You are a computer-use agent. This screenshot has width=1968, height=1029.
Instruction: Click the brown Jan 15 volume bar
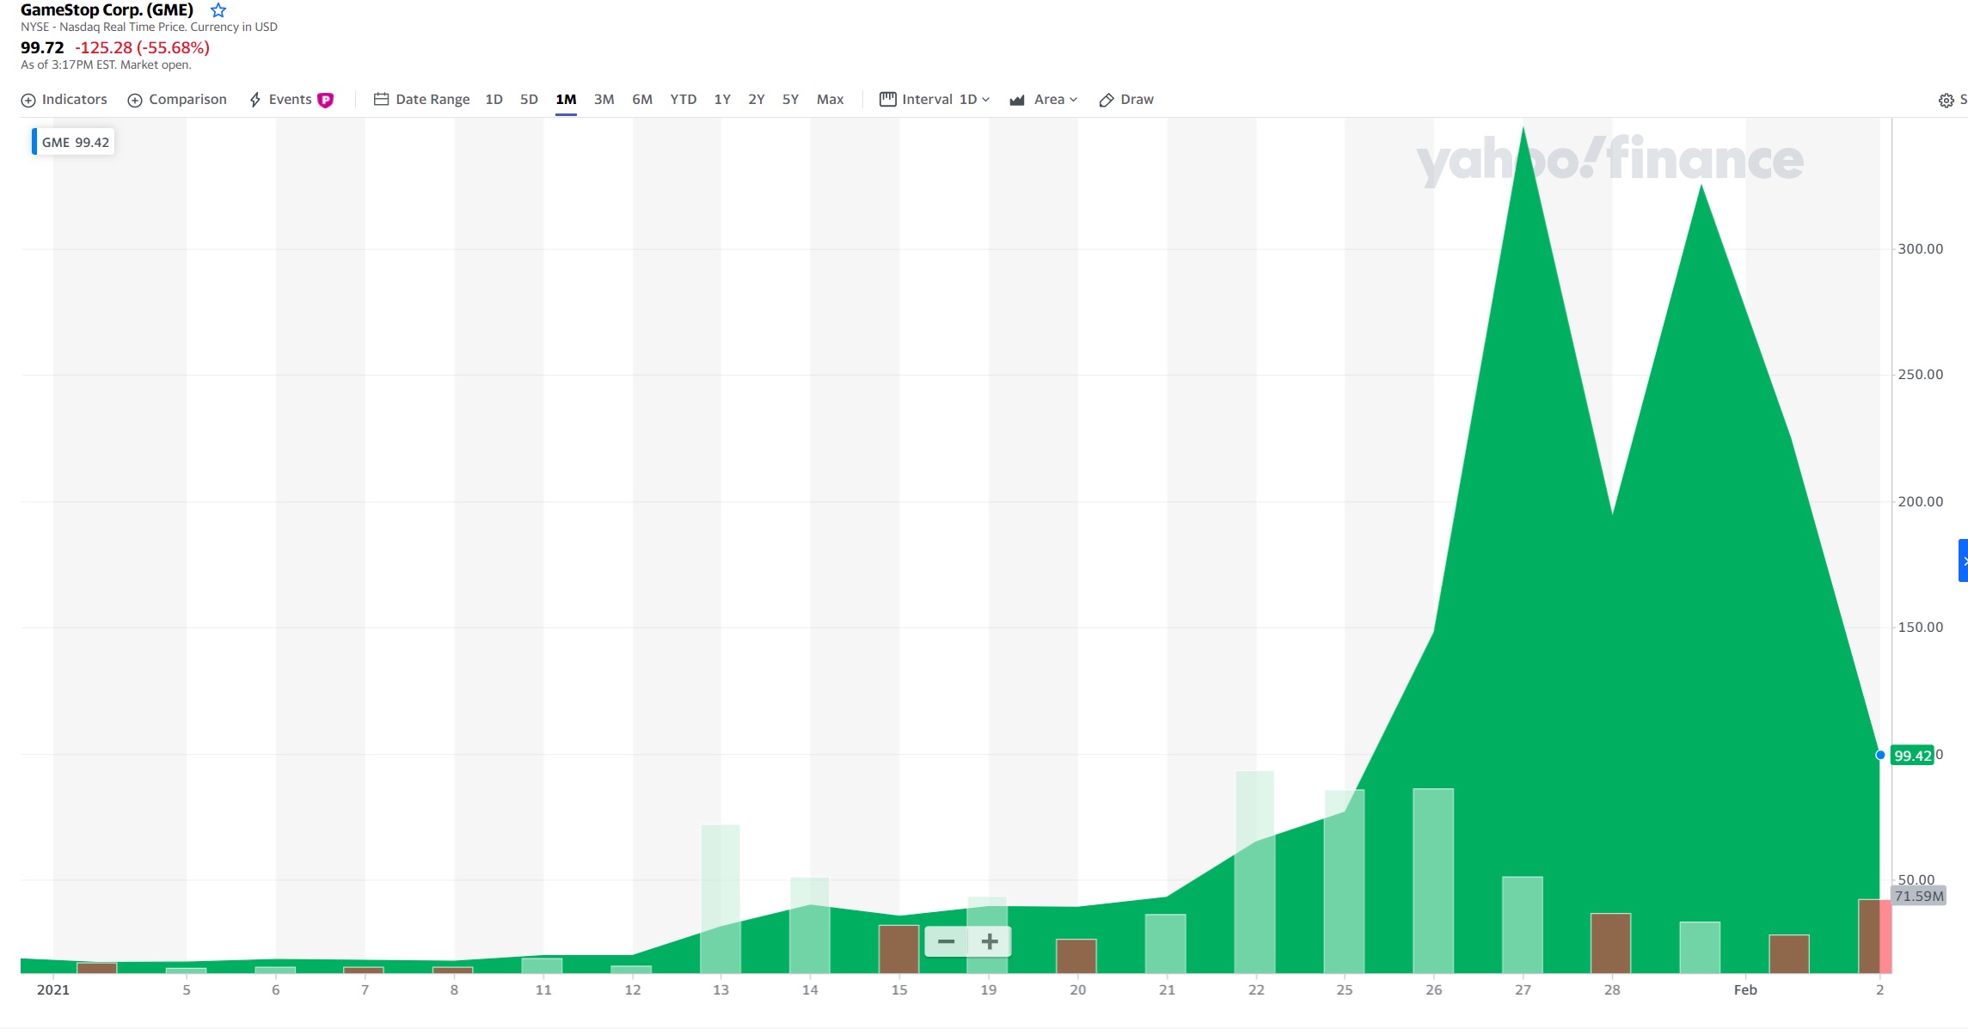[899, 949]
